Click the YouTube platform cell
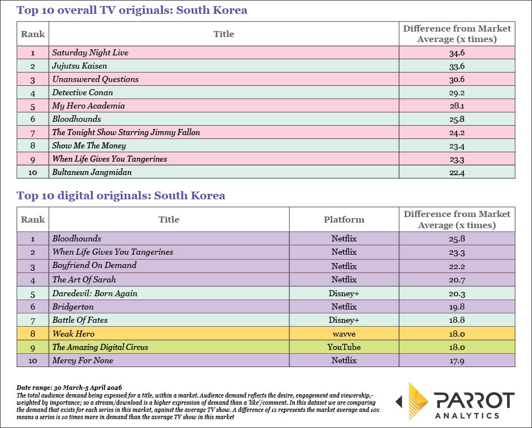 [x=344, y=347]
